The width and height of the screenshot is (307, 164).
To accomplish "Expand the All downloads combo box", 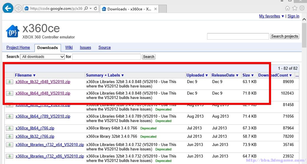I will click(42, 56).
